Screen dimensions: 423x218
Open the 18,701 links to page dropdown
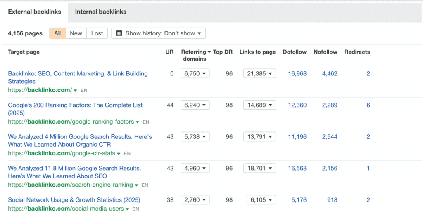259,168
